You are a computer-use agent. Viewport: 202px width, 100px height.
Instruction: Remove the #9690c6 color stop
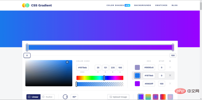[x=170, y=67]
